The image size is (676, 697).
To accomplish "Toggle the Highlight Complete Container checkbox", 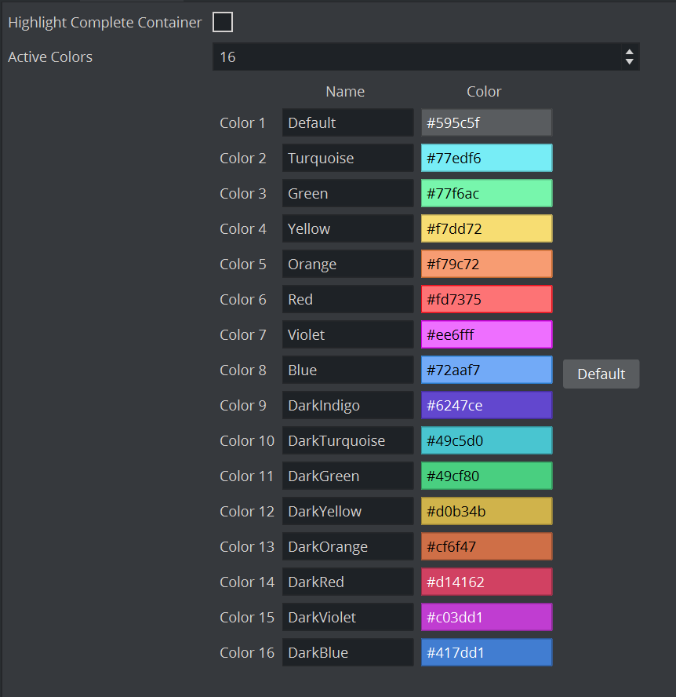I will coord(223,23).
